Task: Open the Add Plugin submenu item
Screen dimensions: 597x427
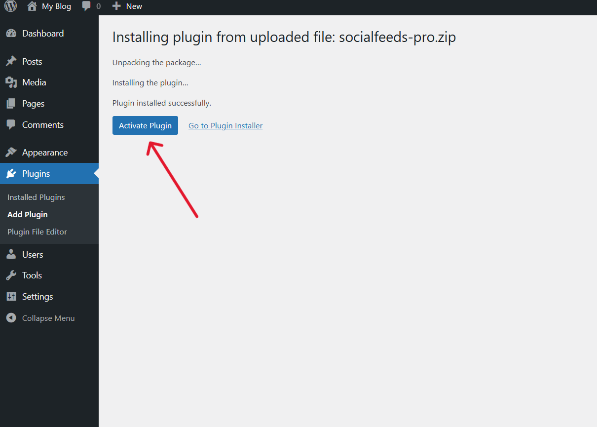Action: click(x=28, y=215)
